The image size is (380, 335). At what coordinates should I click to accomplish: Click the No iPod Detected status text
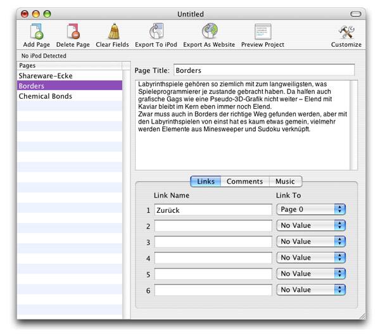(x=44, y=56)
